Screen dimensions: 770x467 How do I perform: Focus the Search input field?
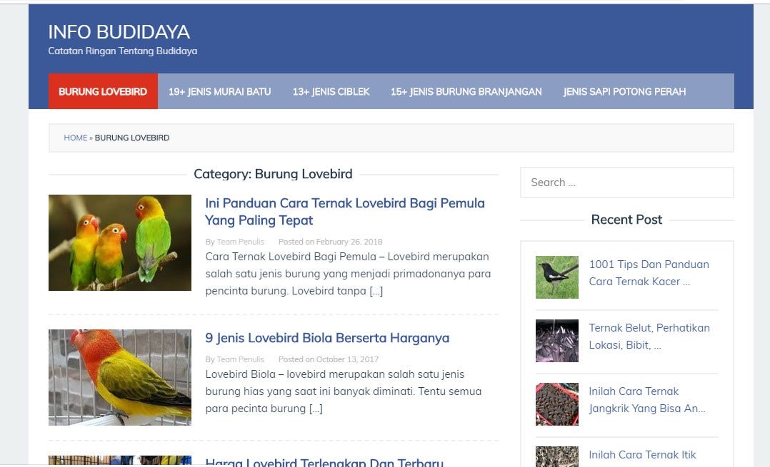click(x=627, y=183)
